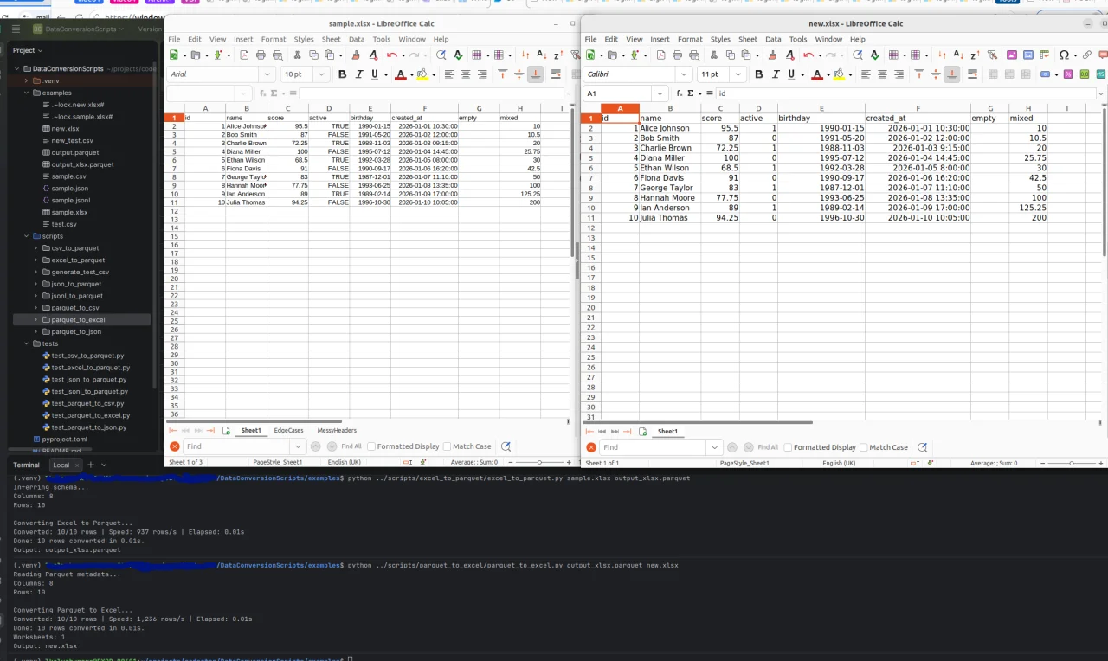Open font name dropdown showing Arial
The width and height of the screenshot is (1108, 661).
pyautogui.click(x=267, y=74)
